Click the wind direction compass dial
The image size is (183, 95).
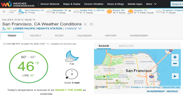72,74
